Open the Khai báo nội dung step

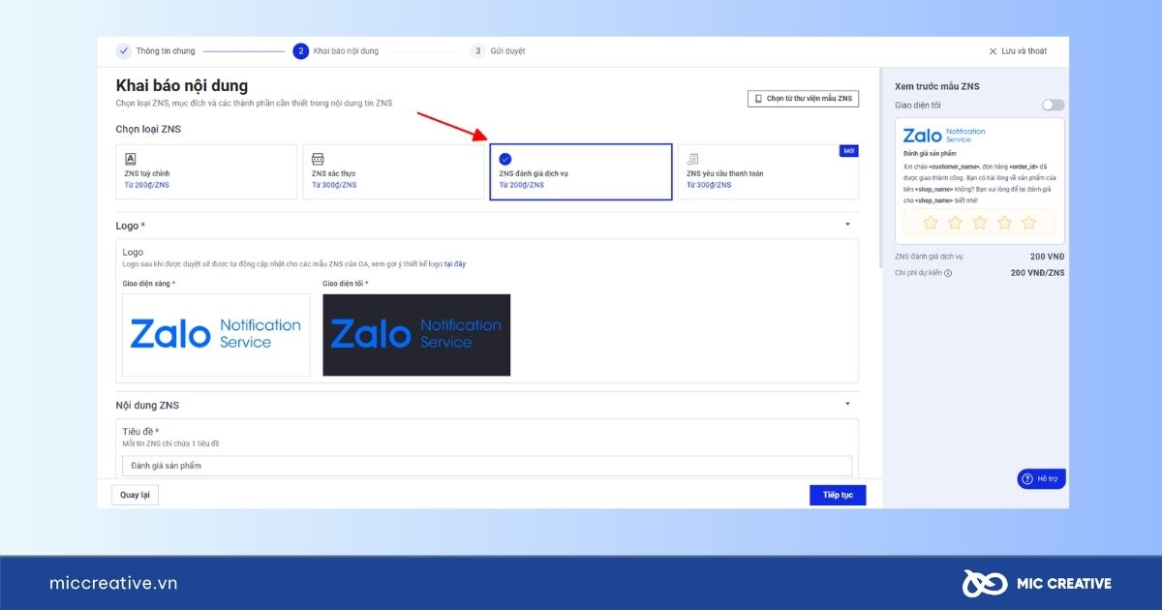pyautogui.click(x=336, y=51)
